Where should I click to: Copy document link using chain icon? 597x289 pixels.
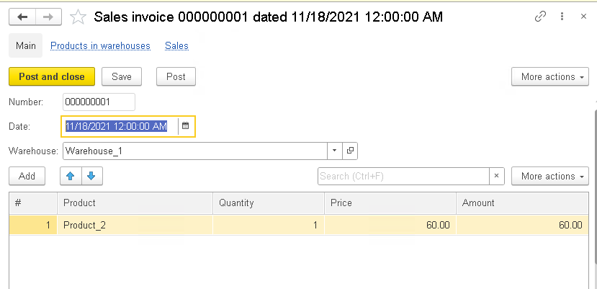click(540, 17)
